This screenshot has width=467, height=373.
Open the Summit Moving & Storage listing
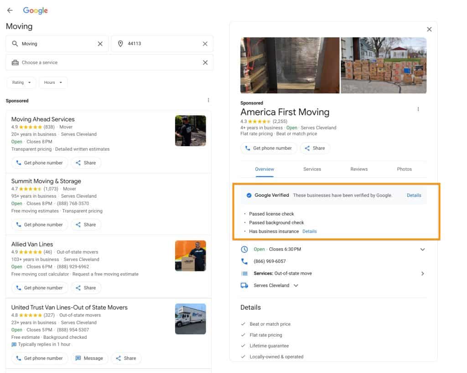(x=46, y=181)
